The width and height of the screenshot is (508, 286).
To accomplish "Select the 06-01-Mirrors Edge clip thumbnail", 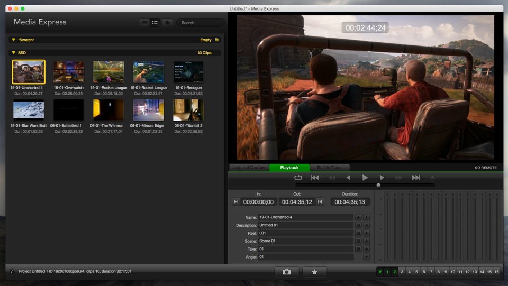I will click(x=148, y=109).
